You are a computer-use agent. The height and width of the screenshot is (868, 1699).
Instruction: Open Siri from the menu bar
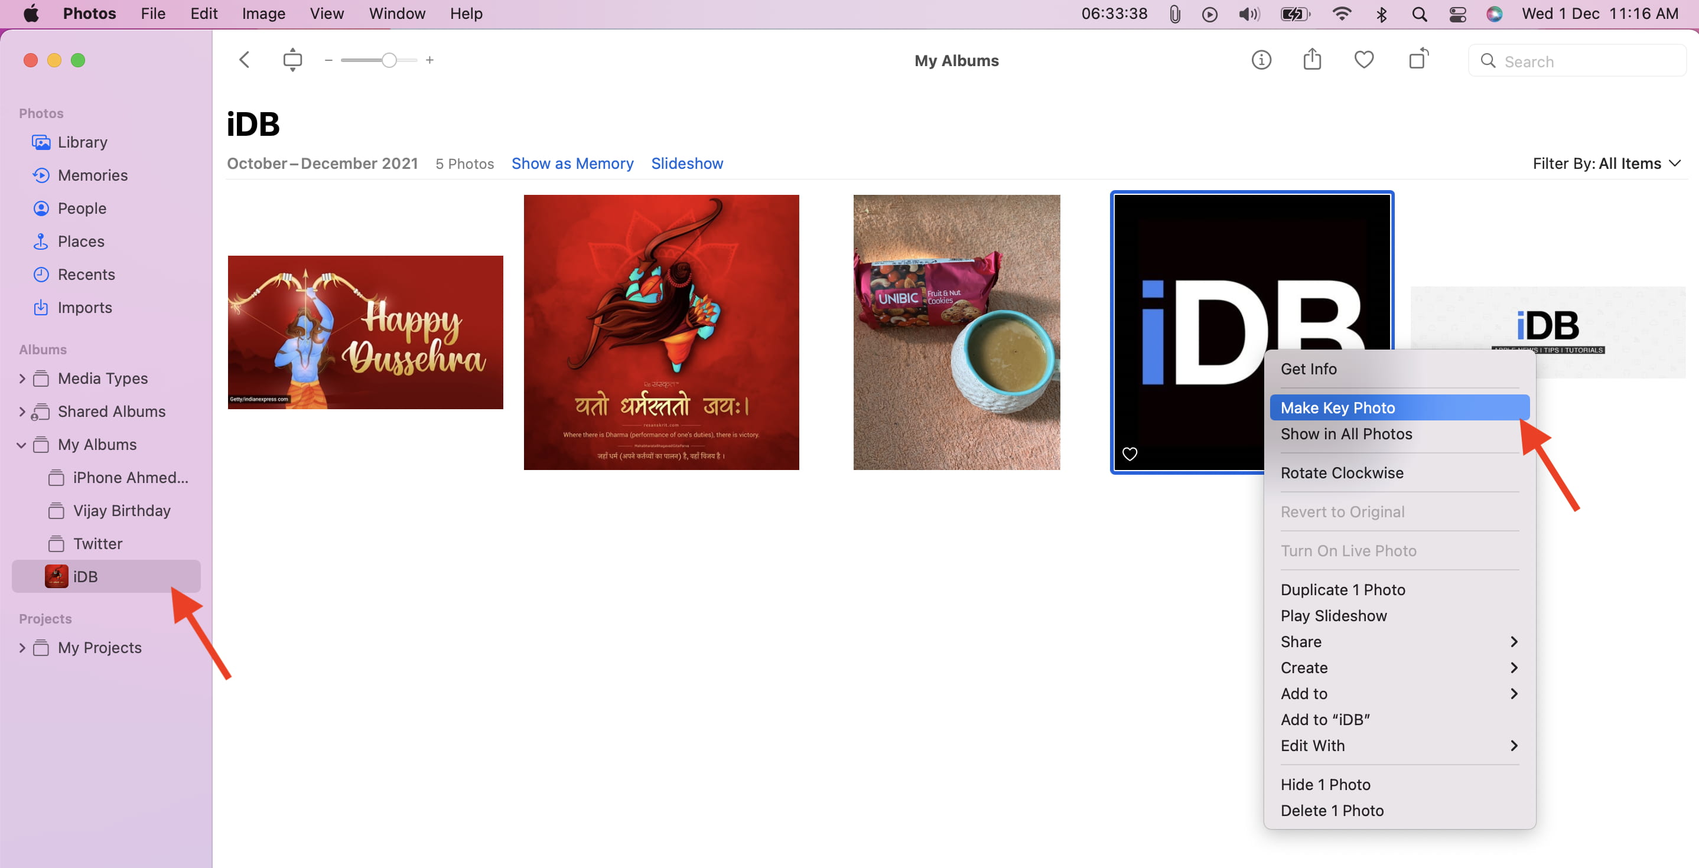(x=1494, y=14)
